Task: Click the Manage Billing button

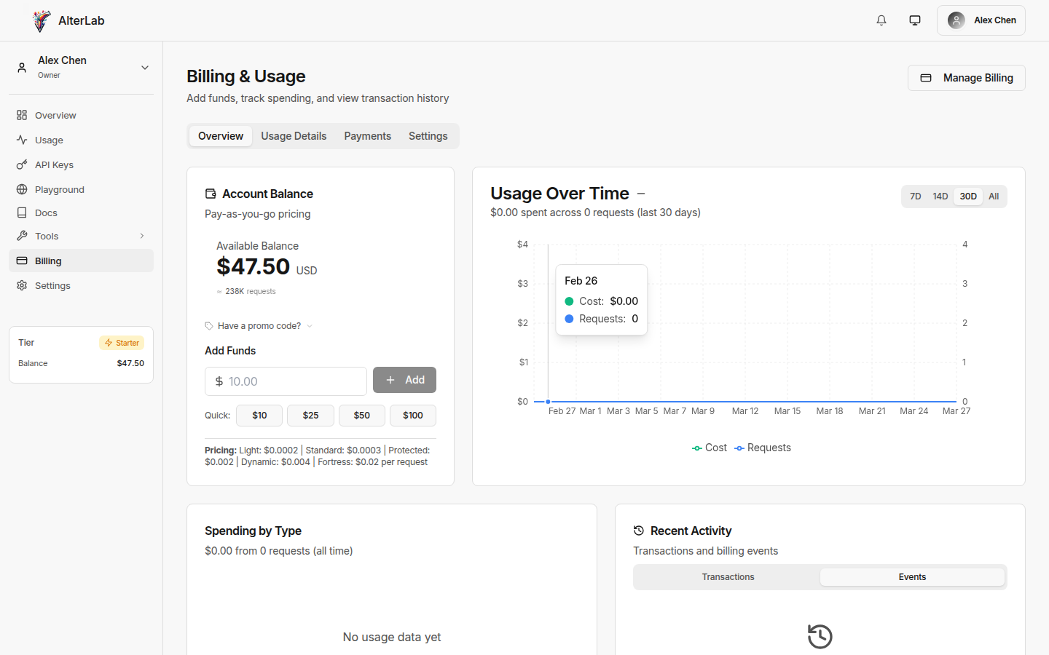Action: (x=966, y=78)
